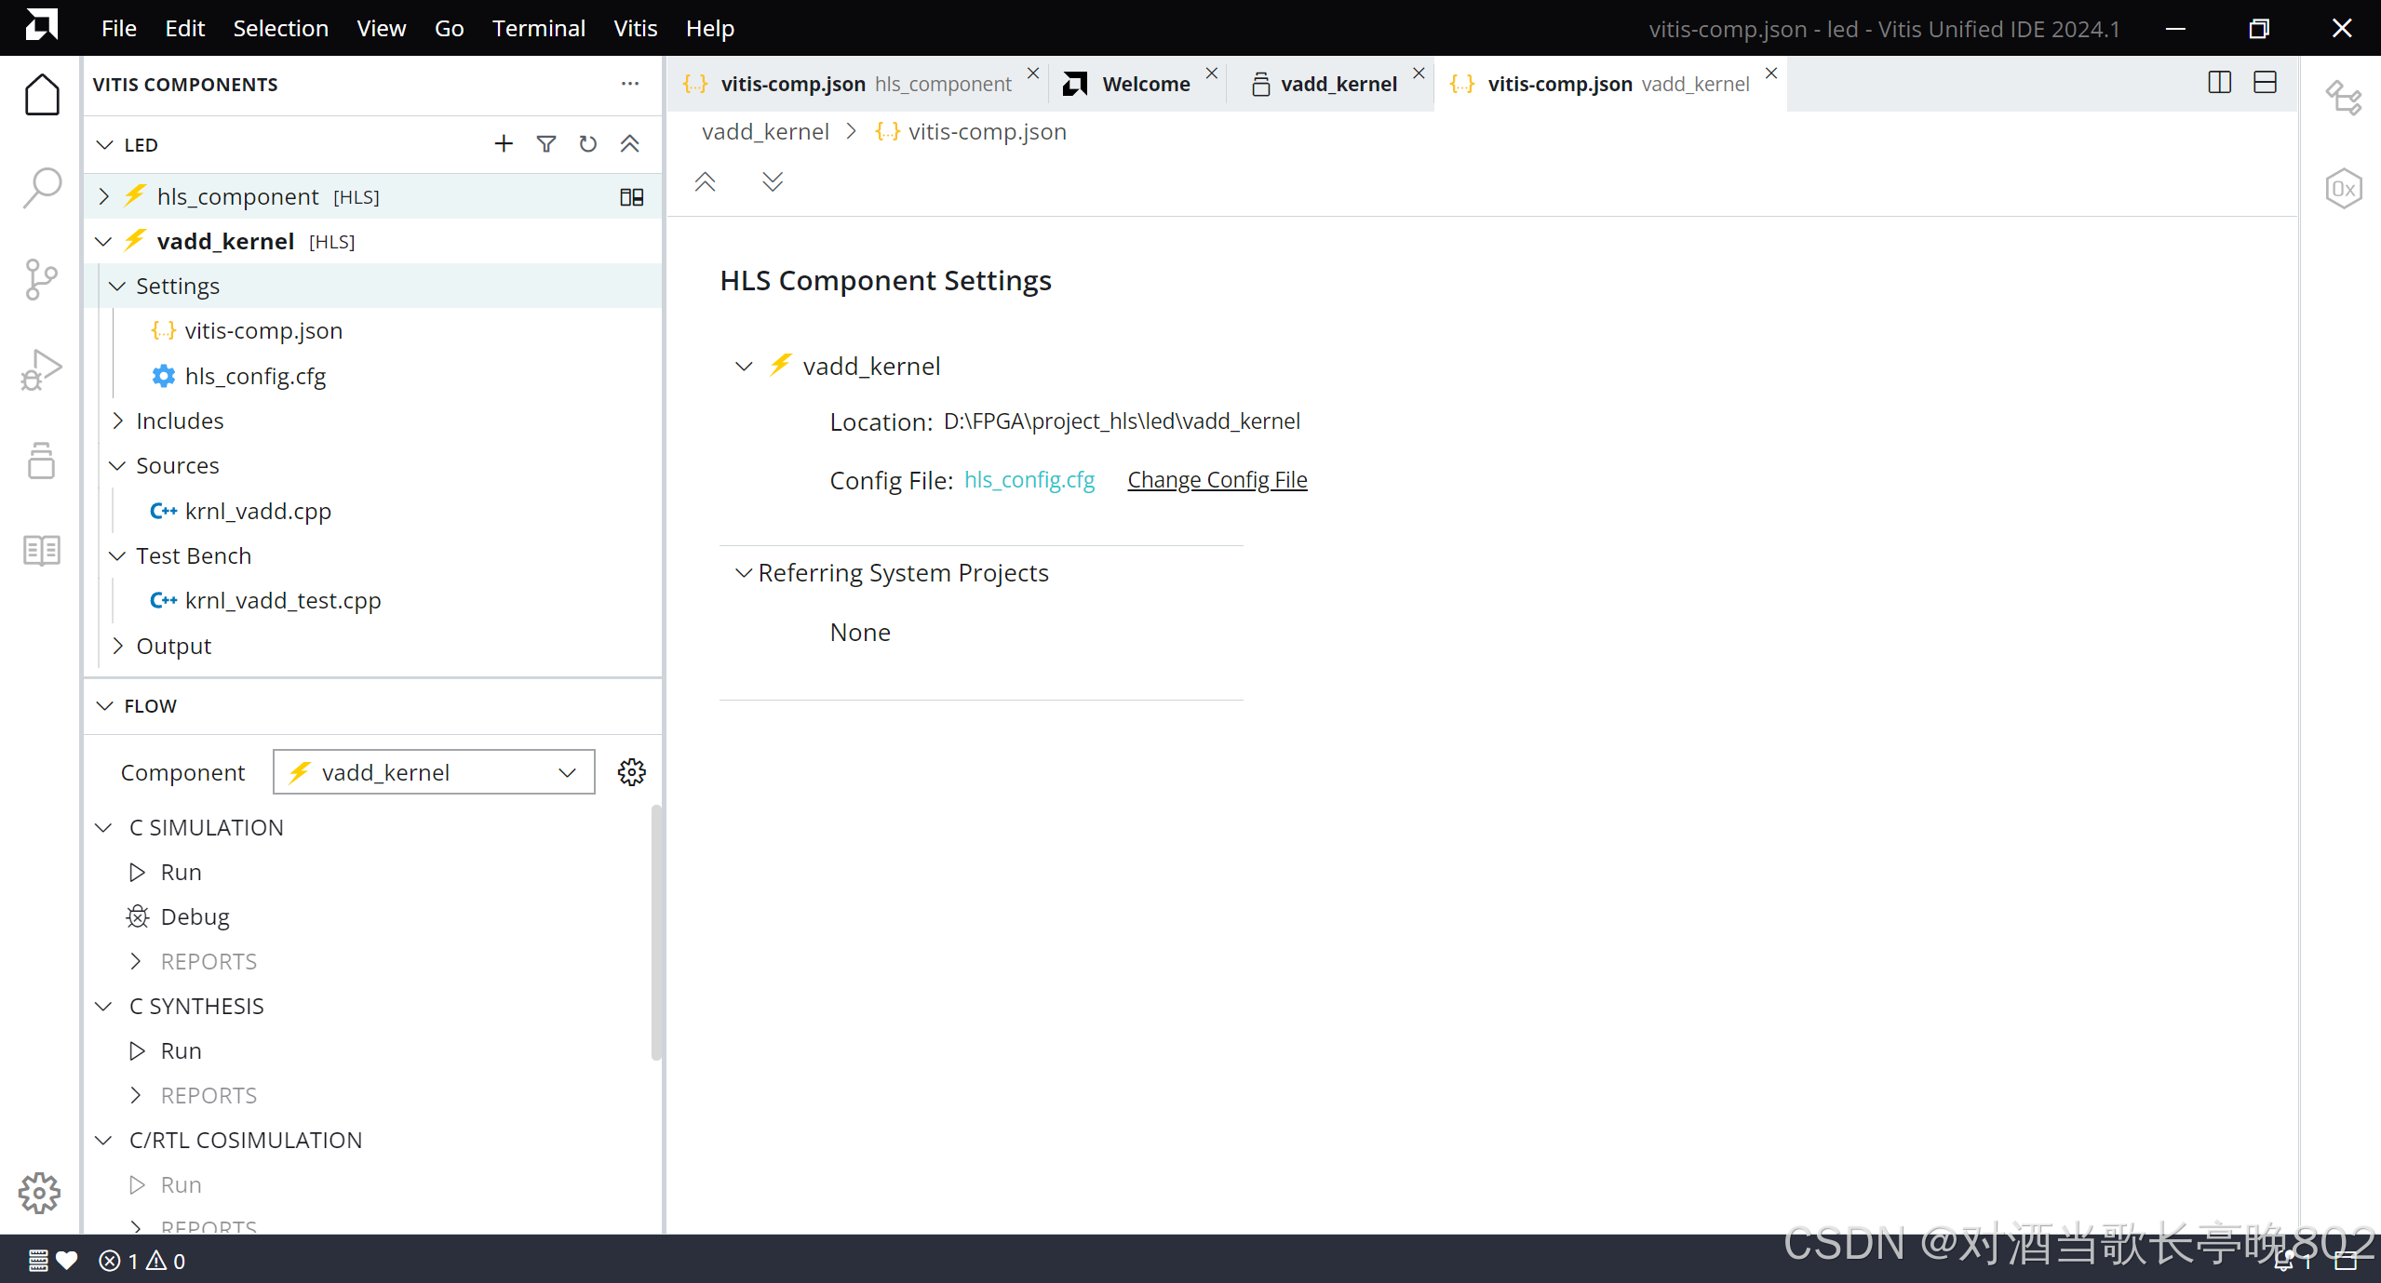Click the plus icon to add component
Image resolution: width=2381 pixels, height=1283 pixels.
coord(504,144)
